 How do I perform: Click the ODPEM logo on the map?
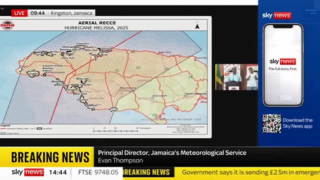7,25
